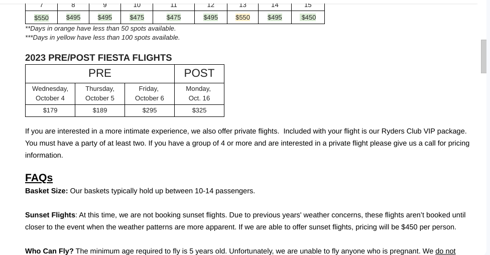The image size is (490, 255).
Task: Click the POST table header
Action: click(199, 73)
